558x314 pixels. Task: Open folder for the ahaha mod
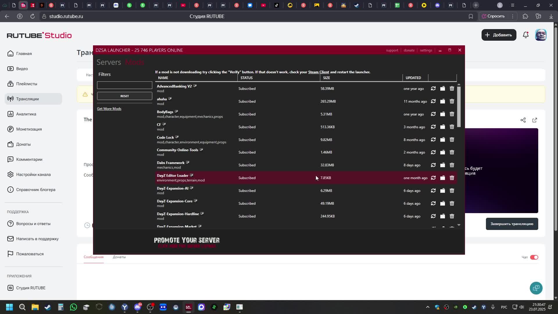(x=442, y=101)
